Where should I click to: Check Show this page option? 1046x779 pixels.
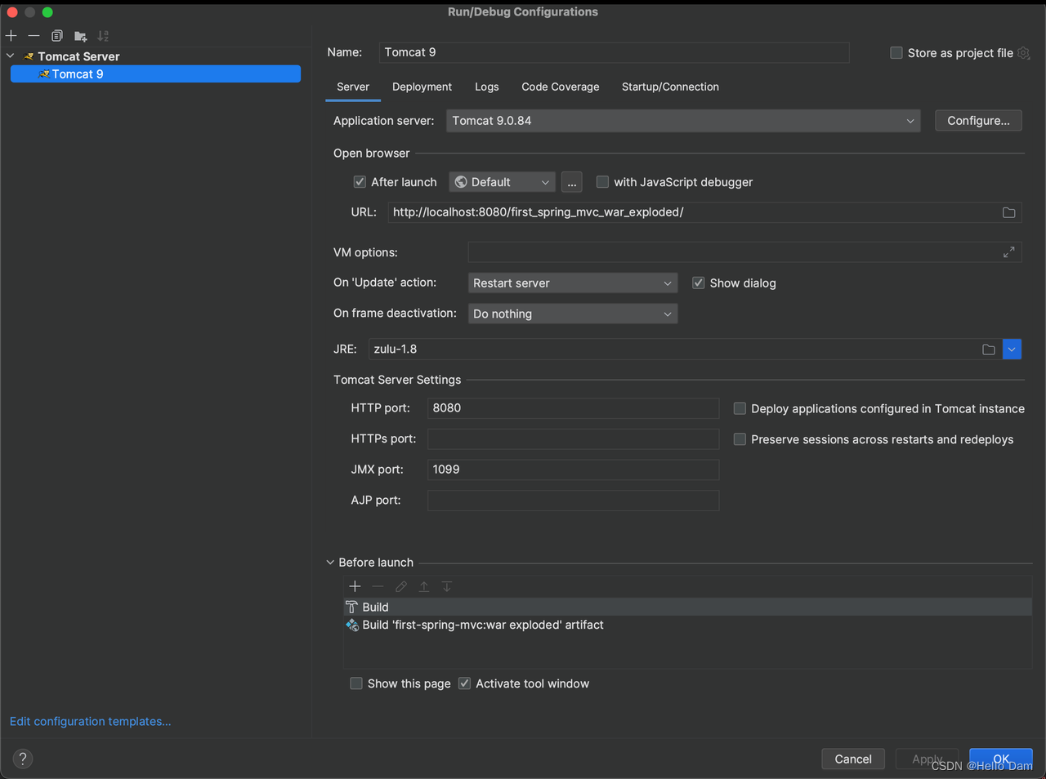(356, 683)
